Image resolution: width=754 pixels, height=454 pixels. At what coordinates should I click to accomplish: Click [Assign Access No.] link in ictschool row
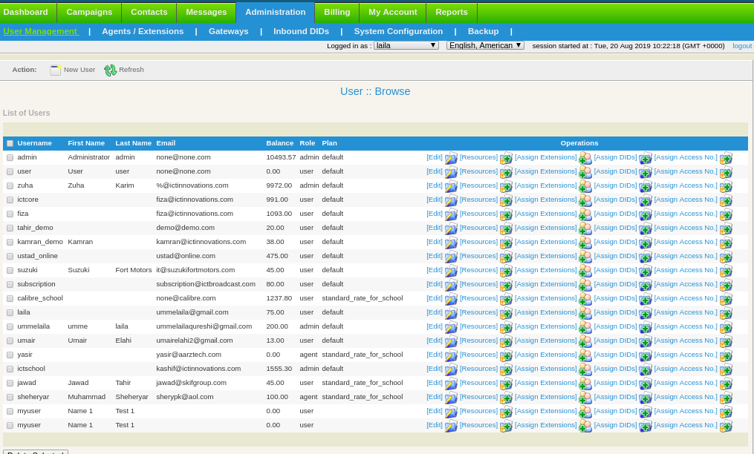[x=686, y=369]
